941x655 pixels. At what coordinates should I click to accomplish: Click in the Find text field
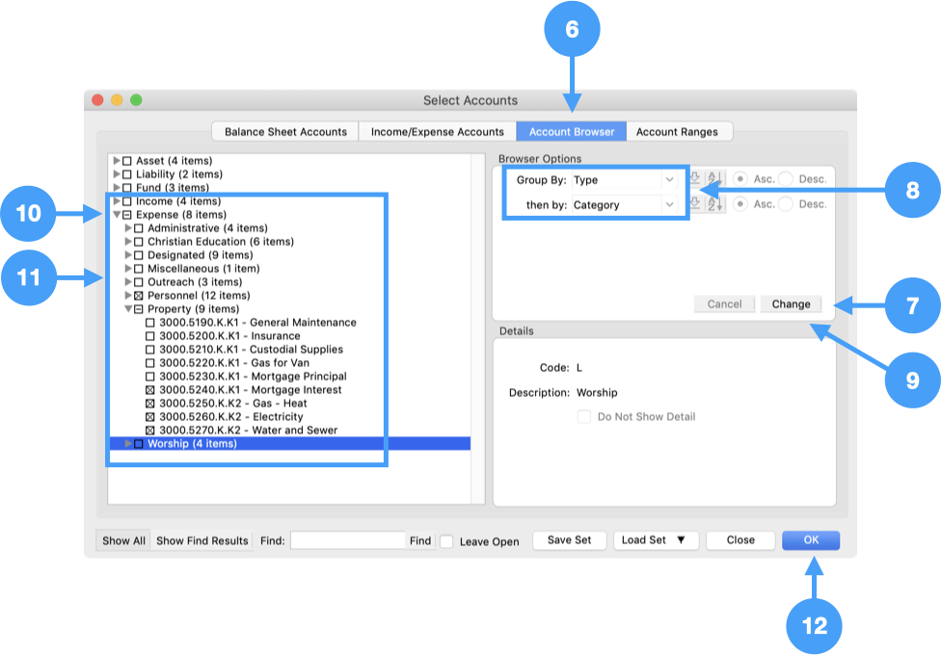pyautogui.click(x=347, y=541)
